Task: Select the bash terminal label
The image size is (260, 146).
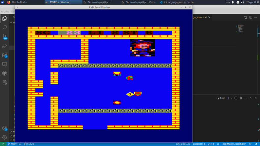Action: pos(221,98)
